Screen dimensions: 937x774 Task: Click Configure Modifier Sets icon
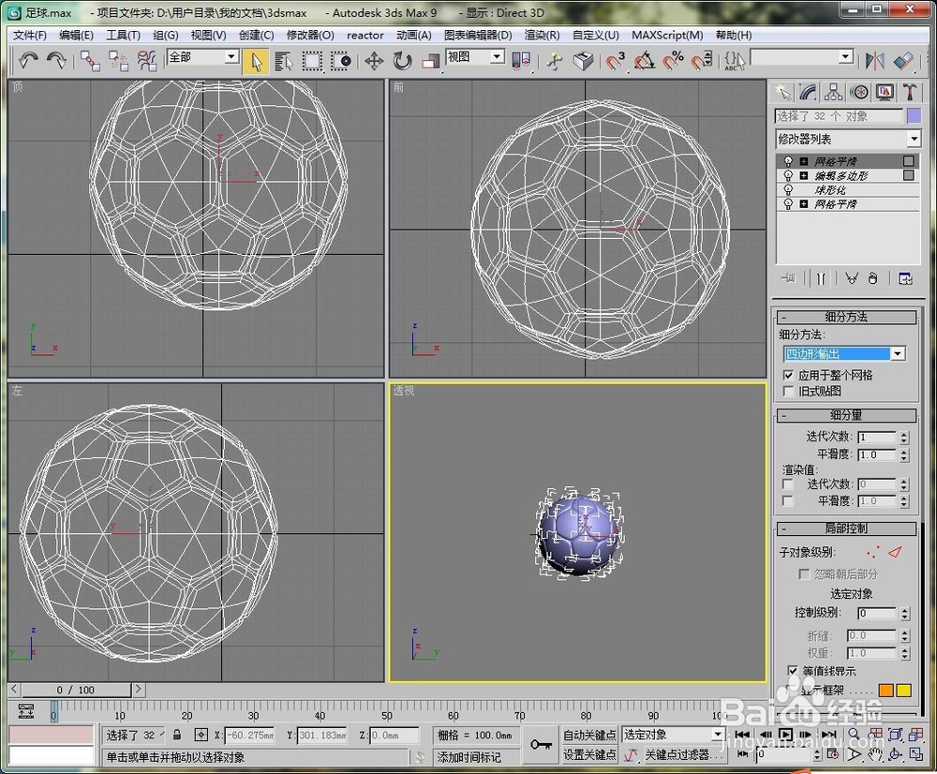tap(905, 278)
